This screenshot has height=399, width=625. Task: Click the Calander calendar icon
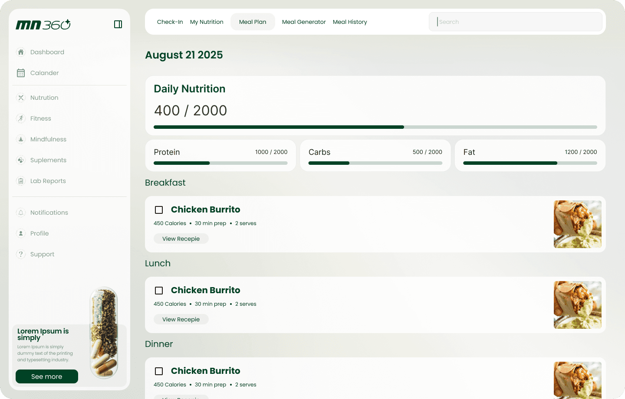21,73
